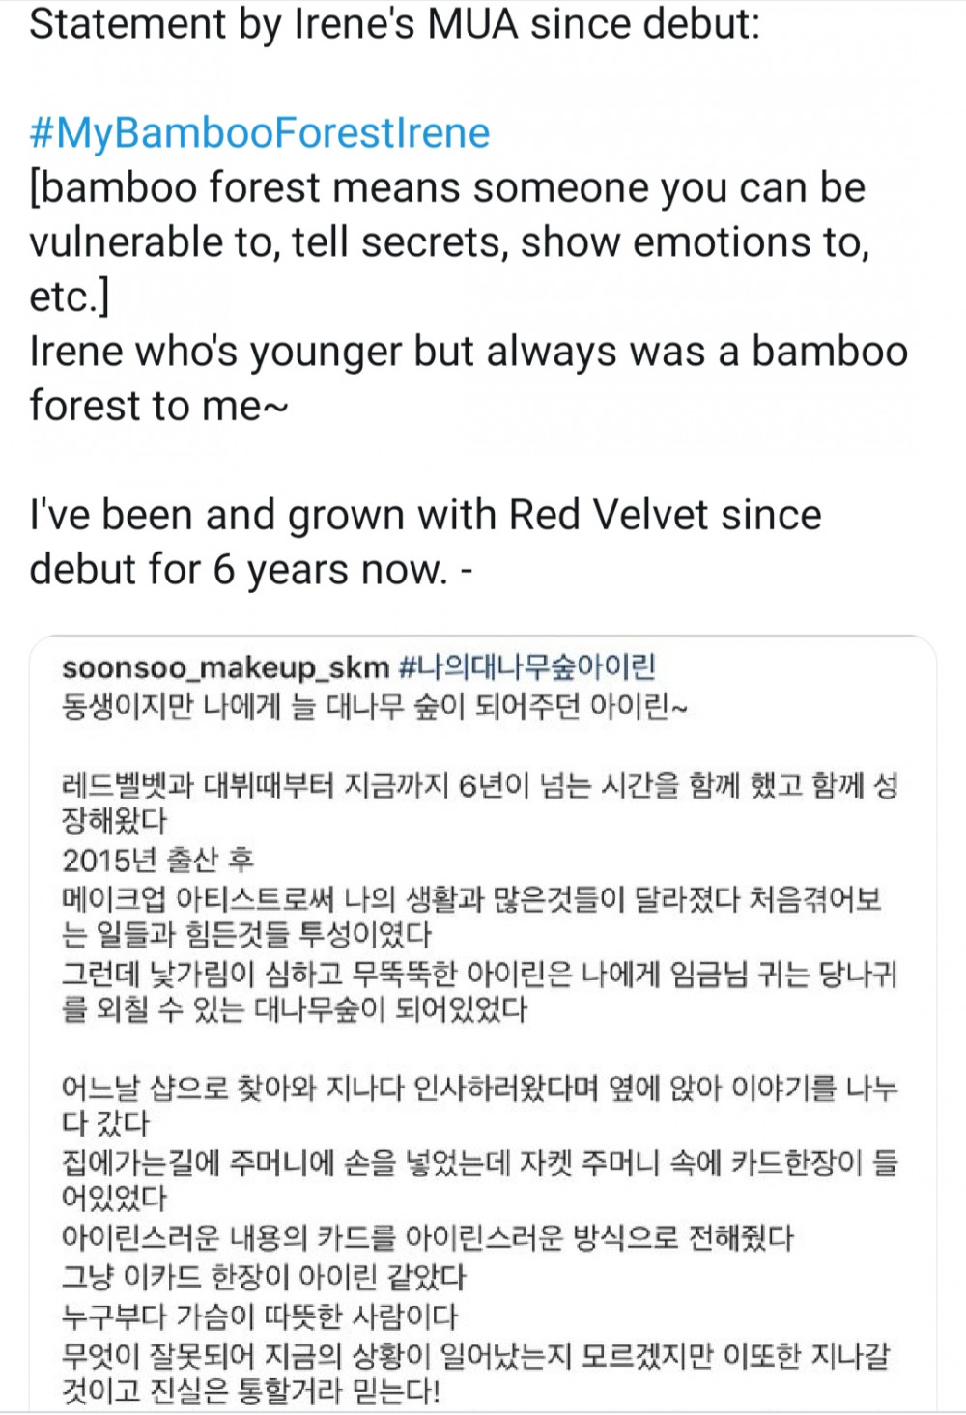The image size is (966, 1415).
Task: Open the Korean hashtag #나의대나무숲아이린
Action: click(x=527, y=666)
